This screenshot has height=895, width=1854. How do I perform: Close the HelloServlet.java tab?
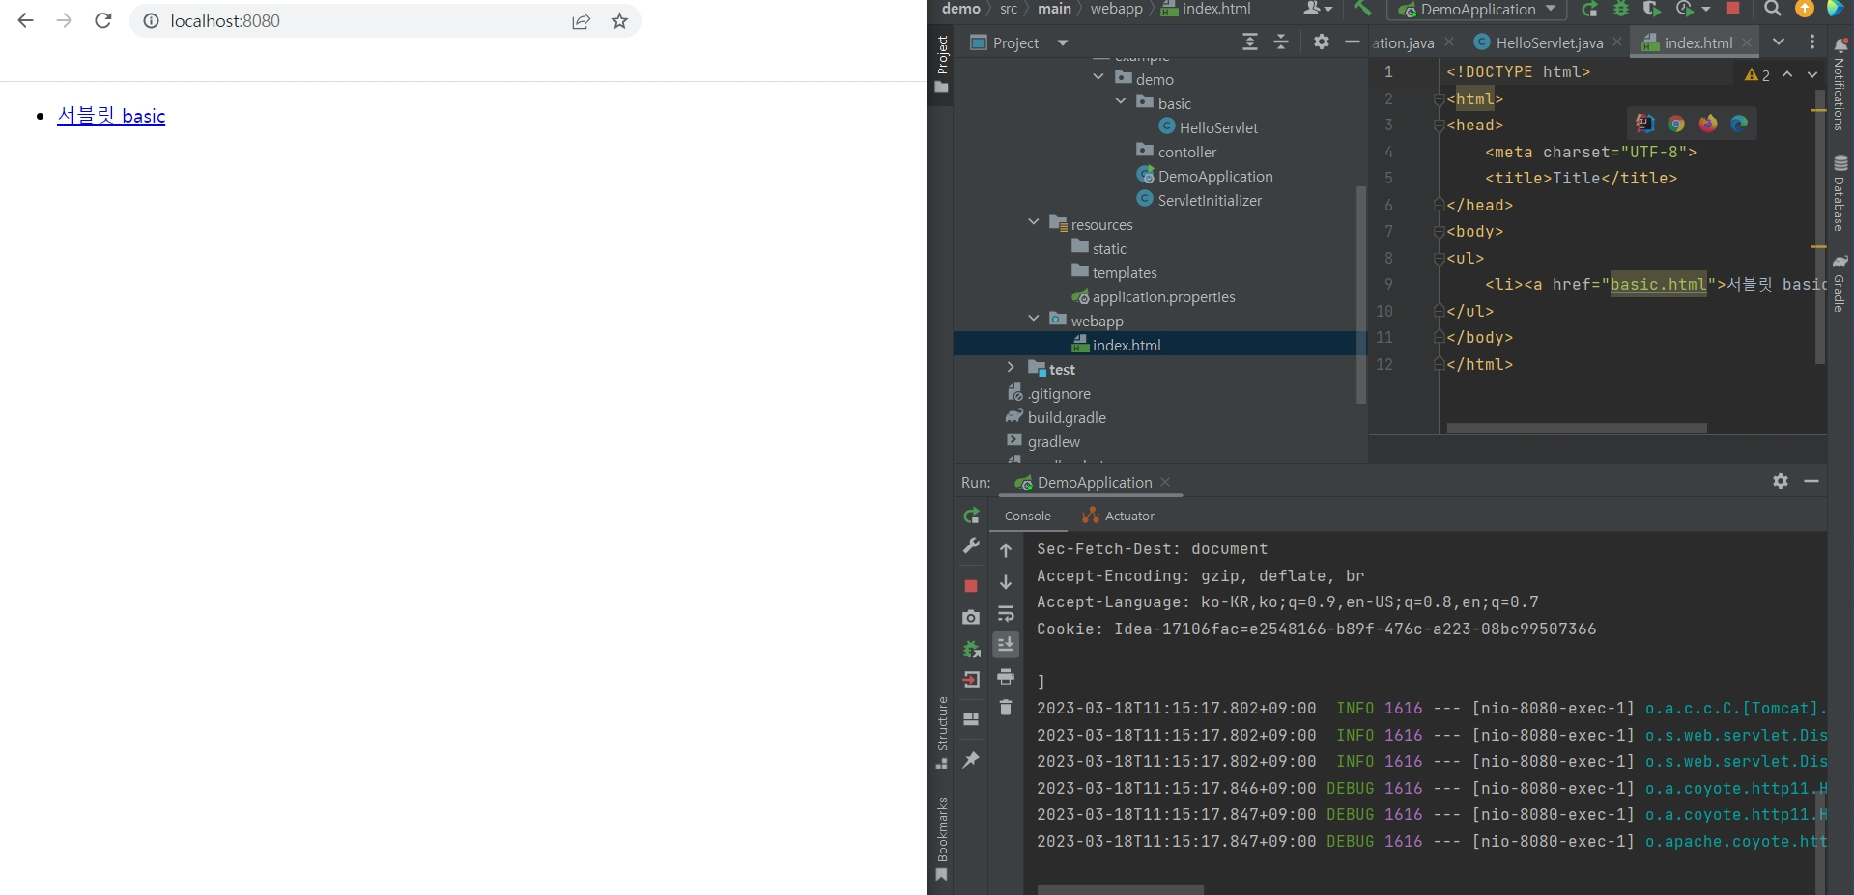(1617, 42)
